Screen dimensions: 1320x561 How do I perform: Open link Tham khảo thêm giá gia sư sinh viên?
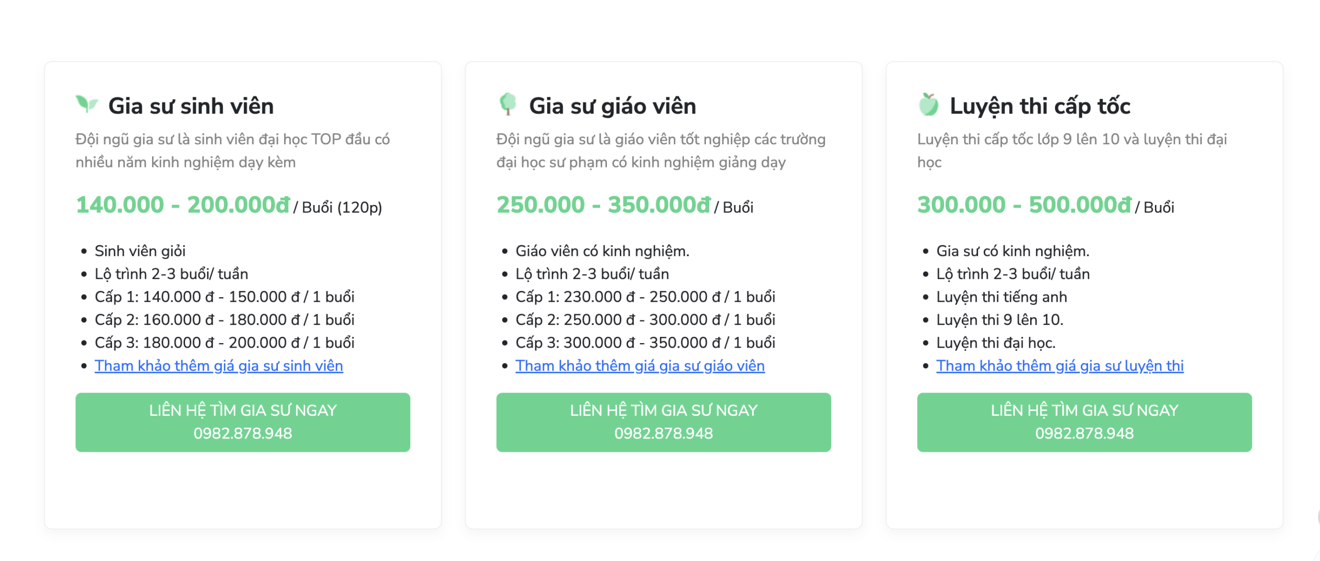coord(219,366)
